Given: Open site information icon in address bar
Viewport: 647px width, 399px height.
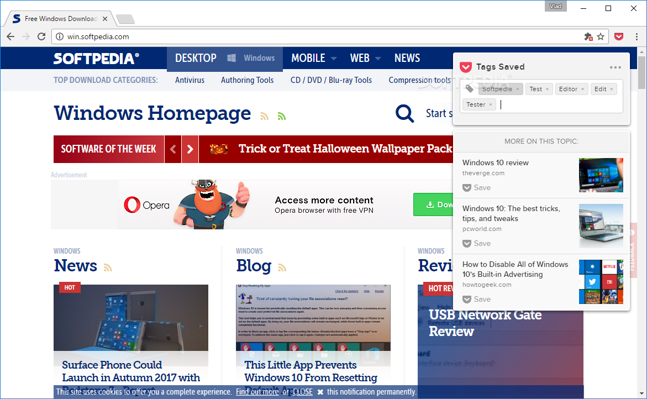Looking at the screenshot, I should pos(60,36).
